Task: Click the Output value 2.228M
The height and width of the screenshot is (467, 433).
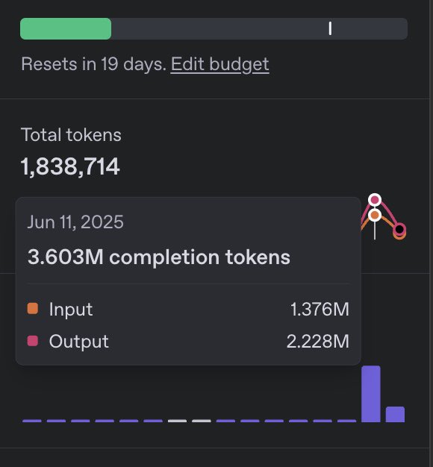Action: [318, 341]
